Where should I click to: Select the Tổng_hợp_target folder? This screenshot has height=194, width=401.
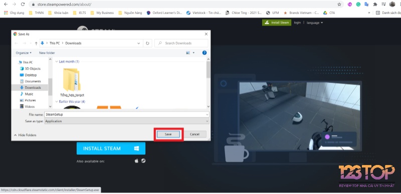pos(72,82)
